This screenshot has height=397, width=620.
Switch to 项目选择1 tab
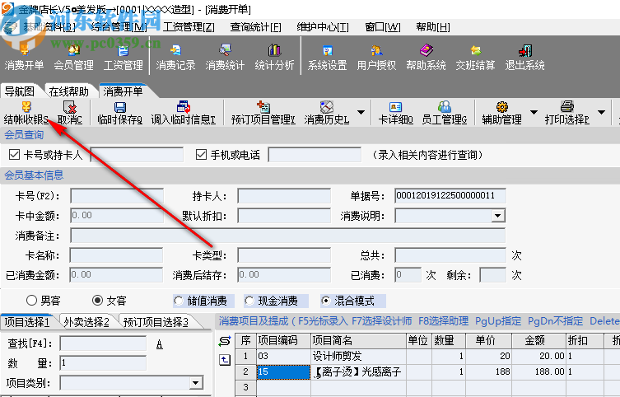[x=27, y=322]
